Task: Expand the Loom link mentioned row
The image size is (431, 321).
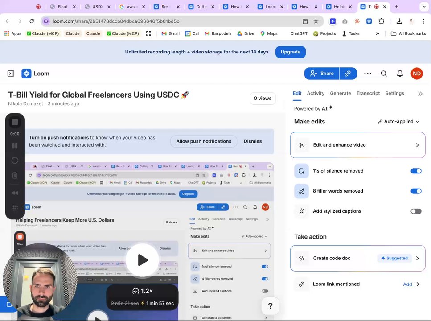Action: pyautogui.click(x=357, y=284)
